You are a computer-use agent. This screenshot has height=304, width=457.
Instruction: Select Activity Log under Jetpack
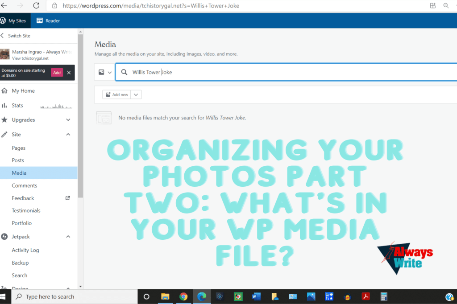25,251
